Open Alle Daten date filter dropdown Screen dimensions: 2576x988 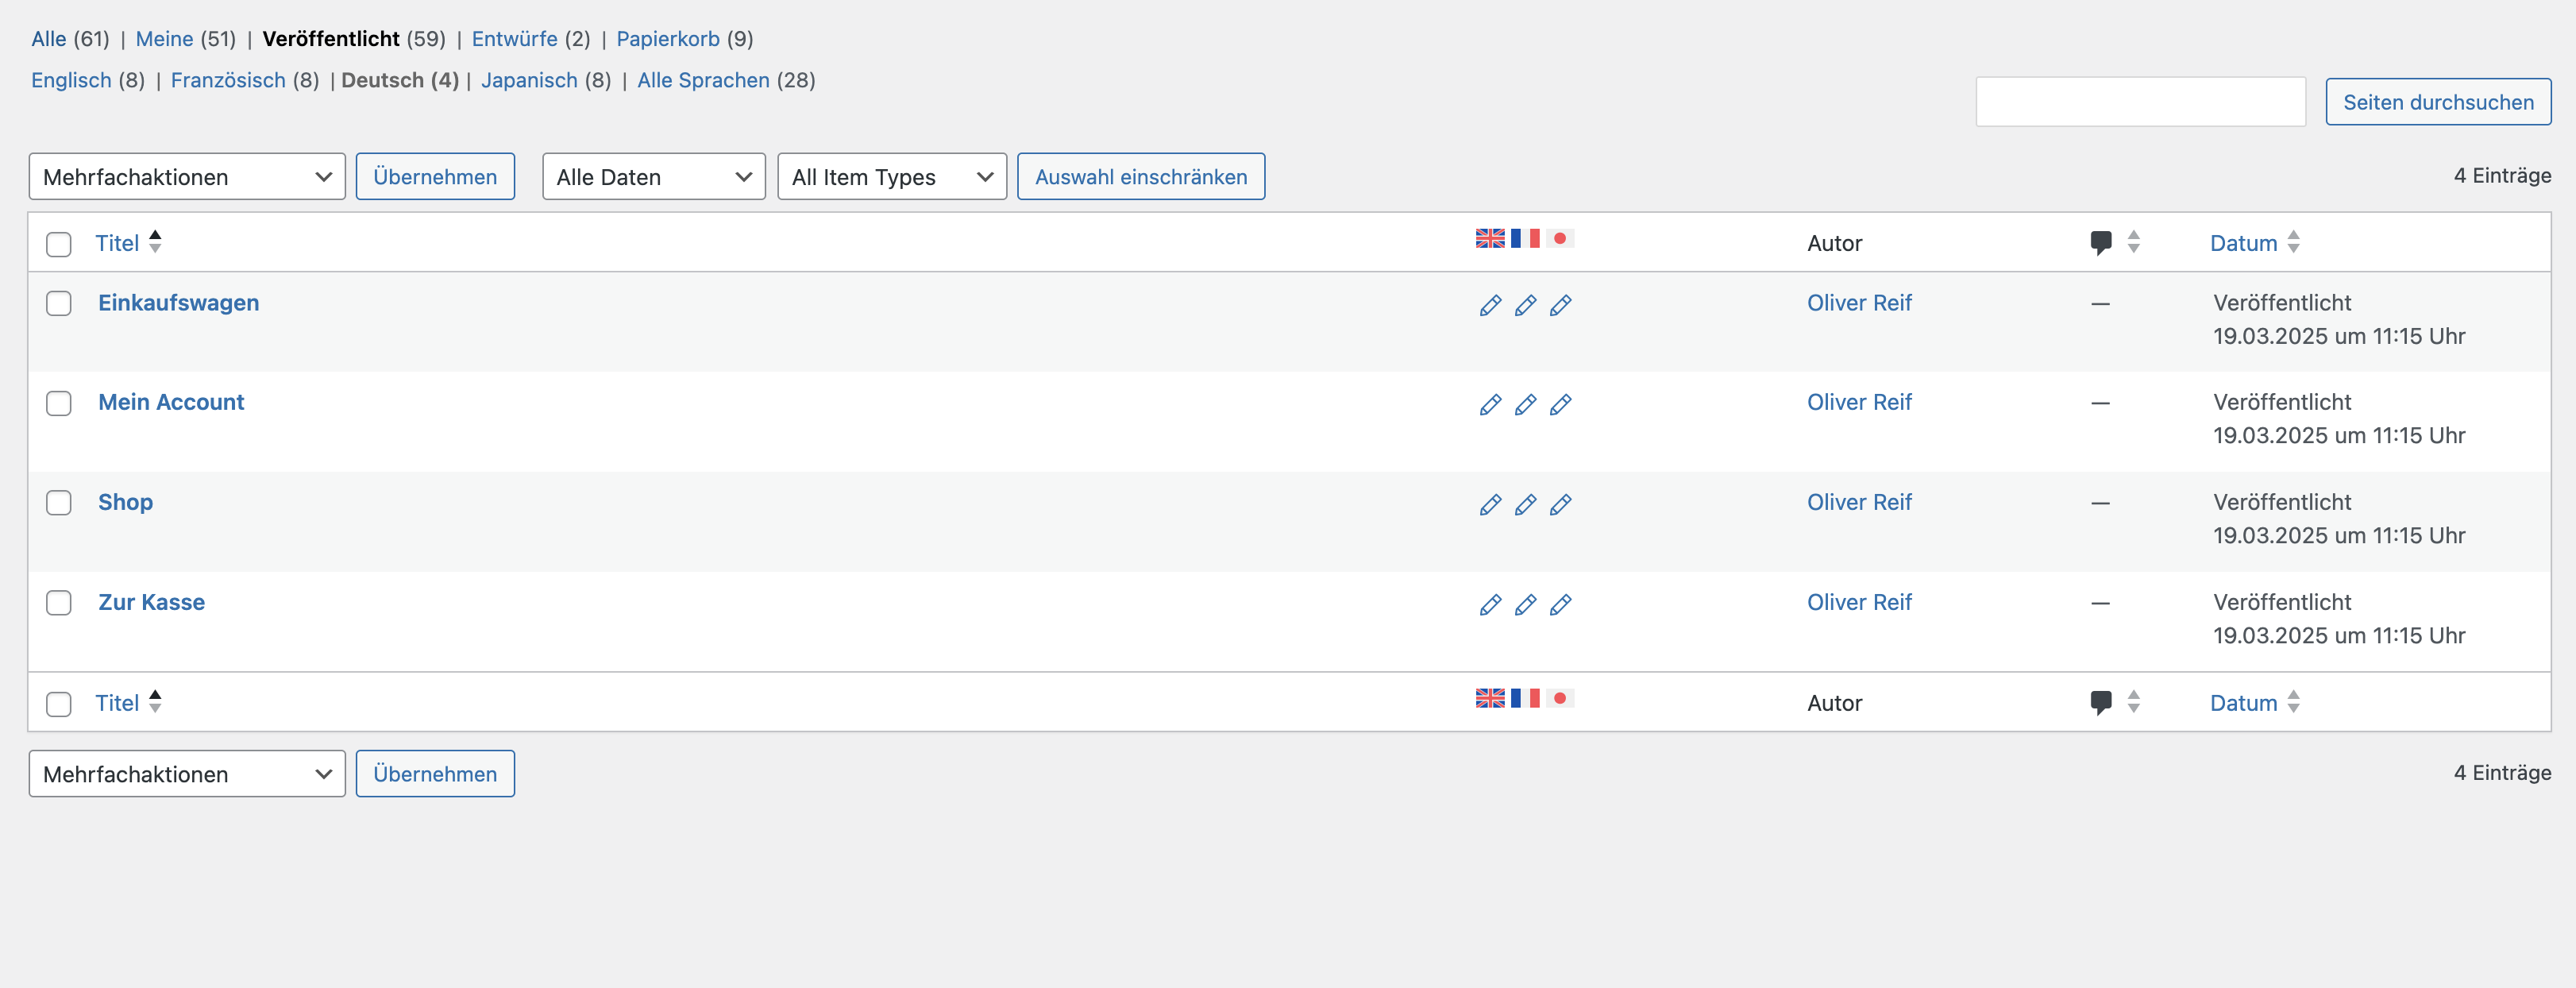[654, 177]
